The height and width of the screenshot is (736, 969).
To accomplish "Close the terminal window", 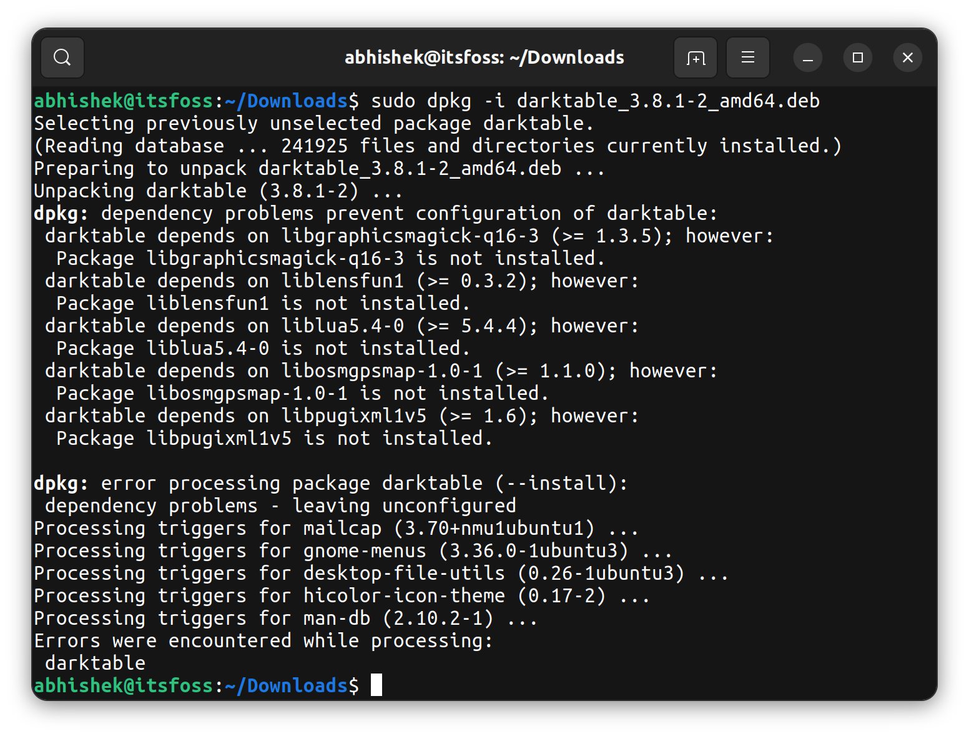I will tap(907, 57).
